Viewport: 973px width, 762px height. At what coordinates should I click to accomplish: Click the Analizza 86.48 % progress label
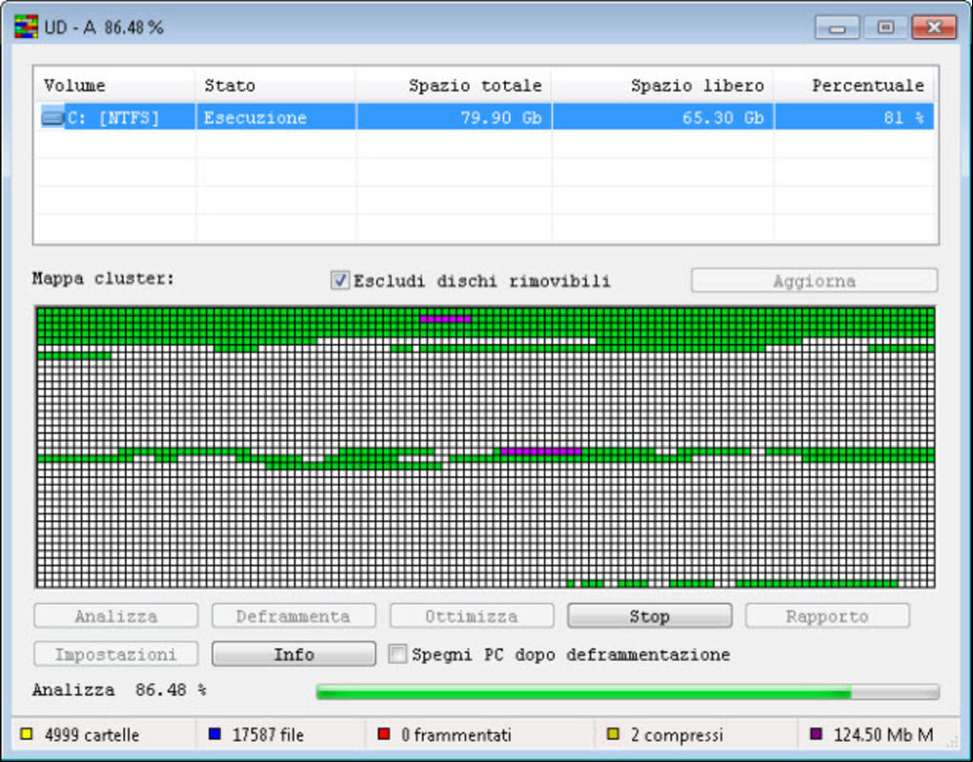click(119, 690)
